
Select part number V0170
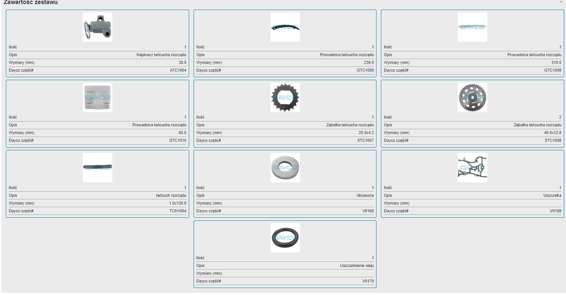pos(368,281)
